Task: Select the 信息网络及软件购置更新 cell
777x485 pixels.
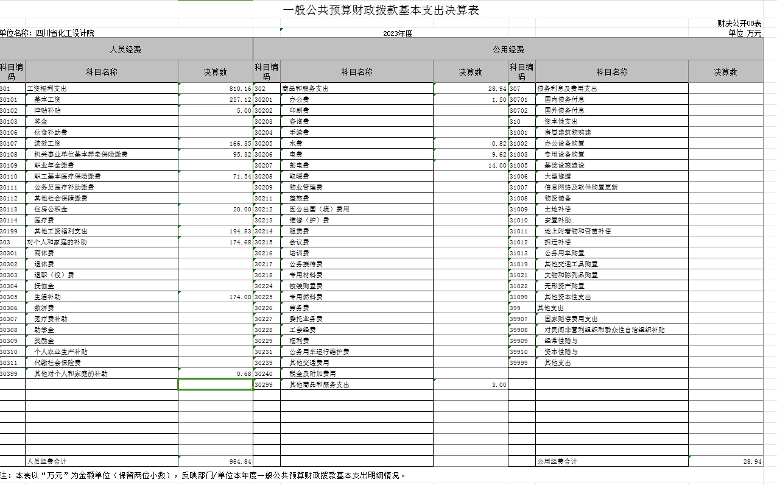Action: coord(612,187)
